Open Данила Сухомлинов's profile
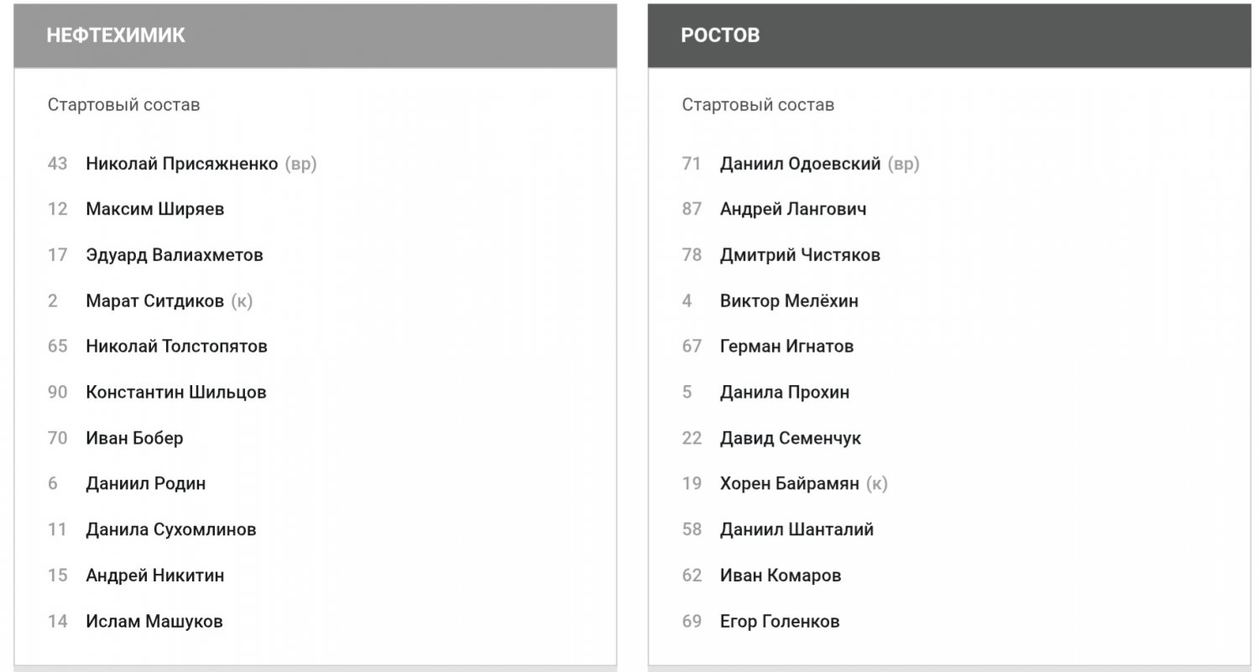The width and height of the screenshot is (1259, 672). coord(170,529)
